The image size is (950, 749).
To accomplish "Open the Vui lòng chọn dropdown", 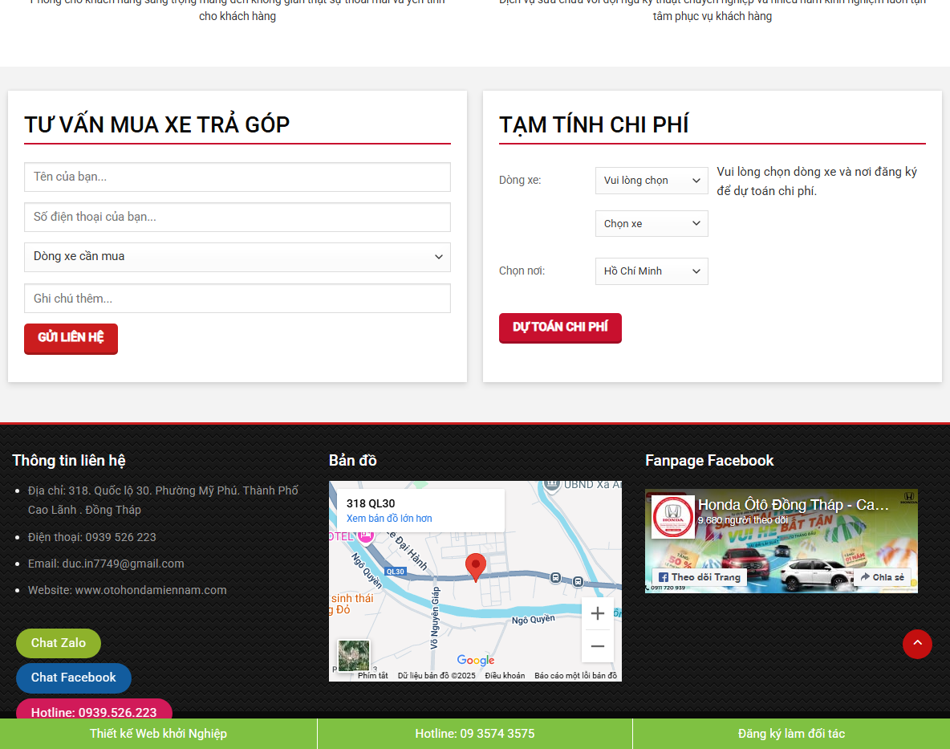I will pyautogui.click(x=651, y=181).
